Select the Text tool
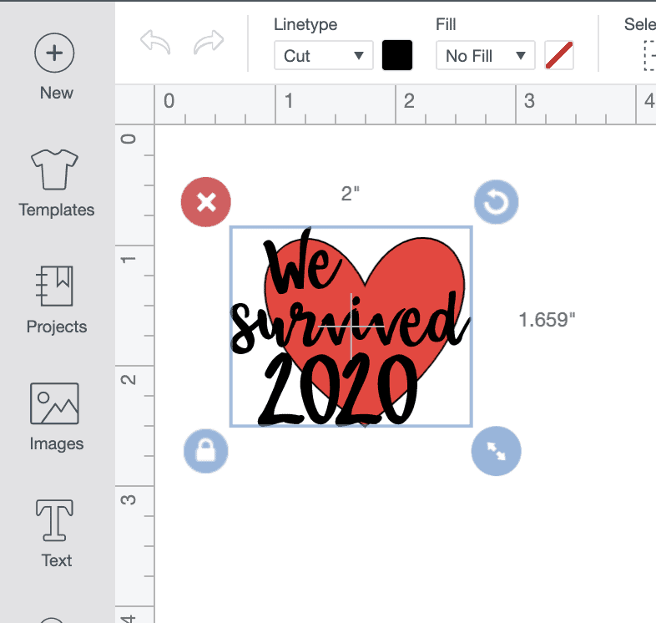Screen dimensions: 656x623 pyautogui.click(x=55, y=521)
